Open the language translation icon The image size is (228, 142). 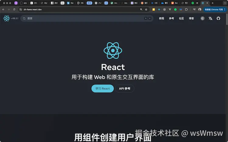210,18
